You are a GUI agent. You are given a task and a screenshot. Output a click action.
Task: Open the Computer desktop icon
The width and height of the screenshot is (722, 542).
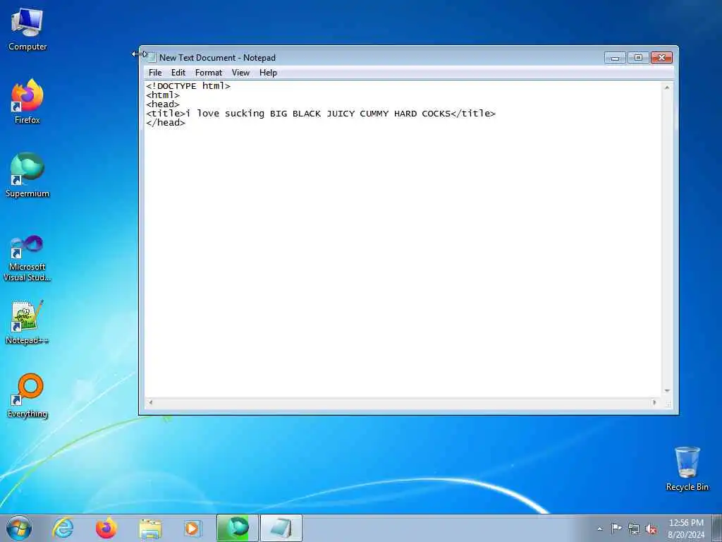coord(27,30)
